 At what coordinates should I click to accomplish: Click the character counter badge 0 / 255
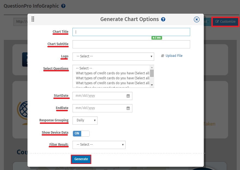click(157, 38)
